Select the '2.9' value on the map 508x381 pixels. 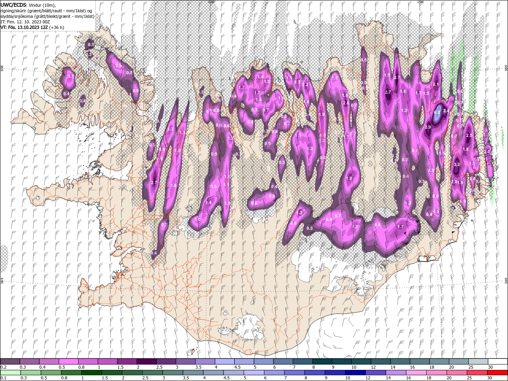(x=428, y=127)
